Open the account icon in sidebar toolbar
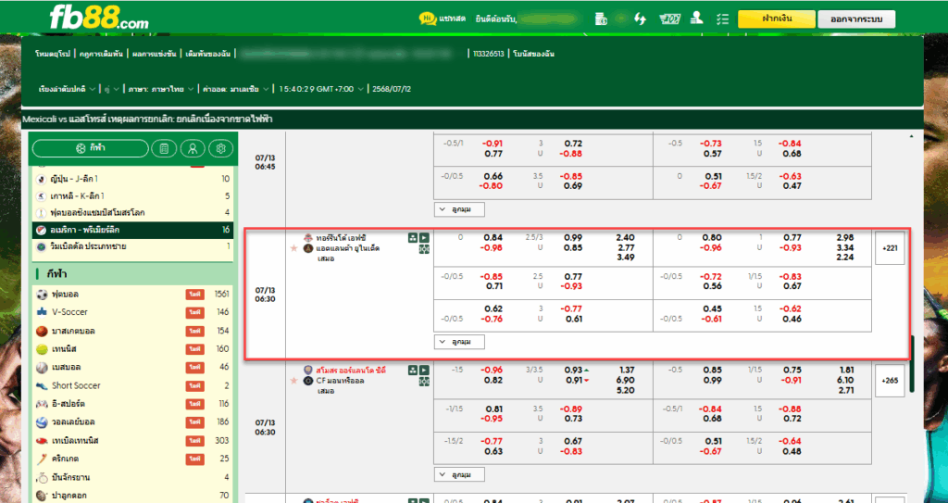 [193, 148]
